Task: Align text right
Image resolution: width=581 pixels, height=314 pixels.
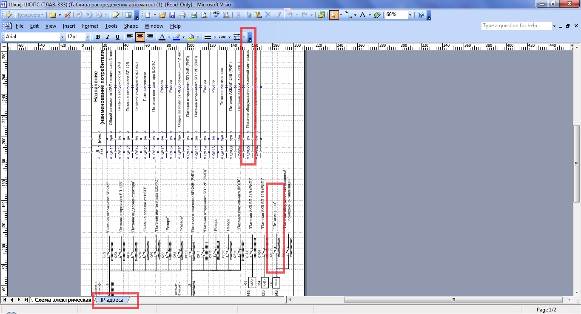Action: pyautogui.click(x=150, y=37)
